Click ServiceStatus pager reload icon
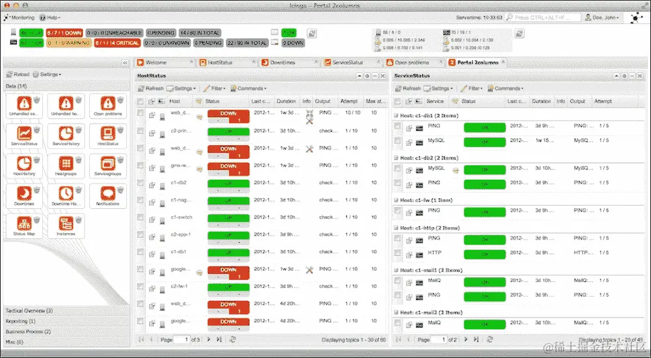Image resolution: width=651 pixels, height=358 pixels. click(490, 339)
